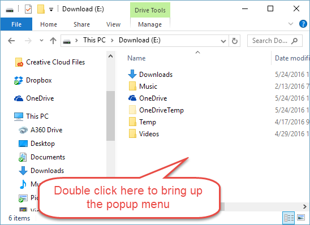This screenshot has width=310, height=225.
Task: Click the Music note icon in sidebar
Action: point(23,184)
